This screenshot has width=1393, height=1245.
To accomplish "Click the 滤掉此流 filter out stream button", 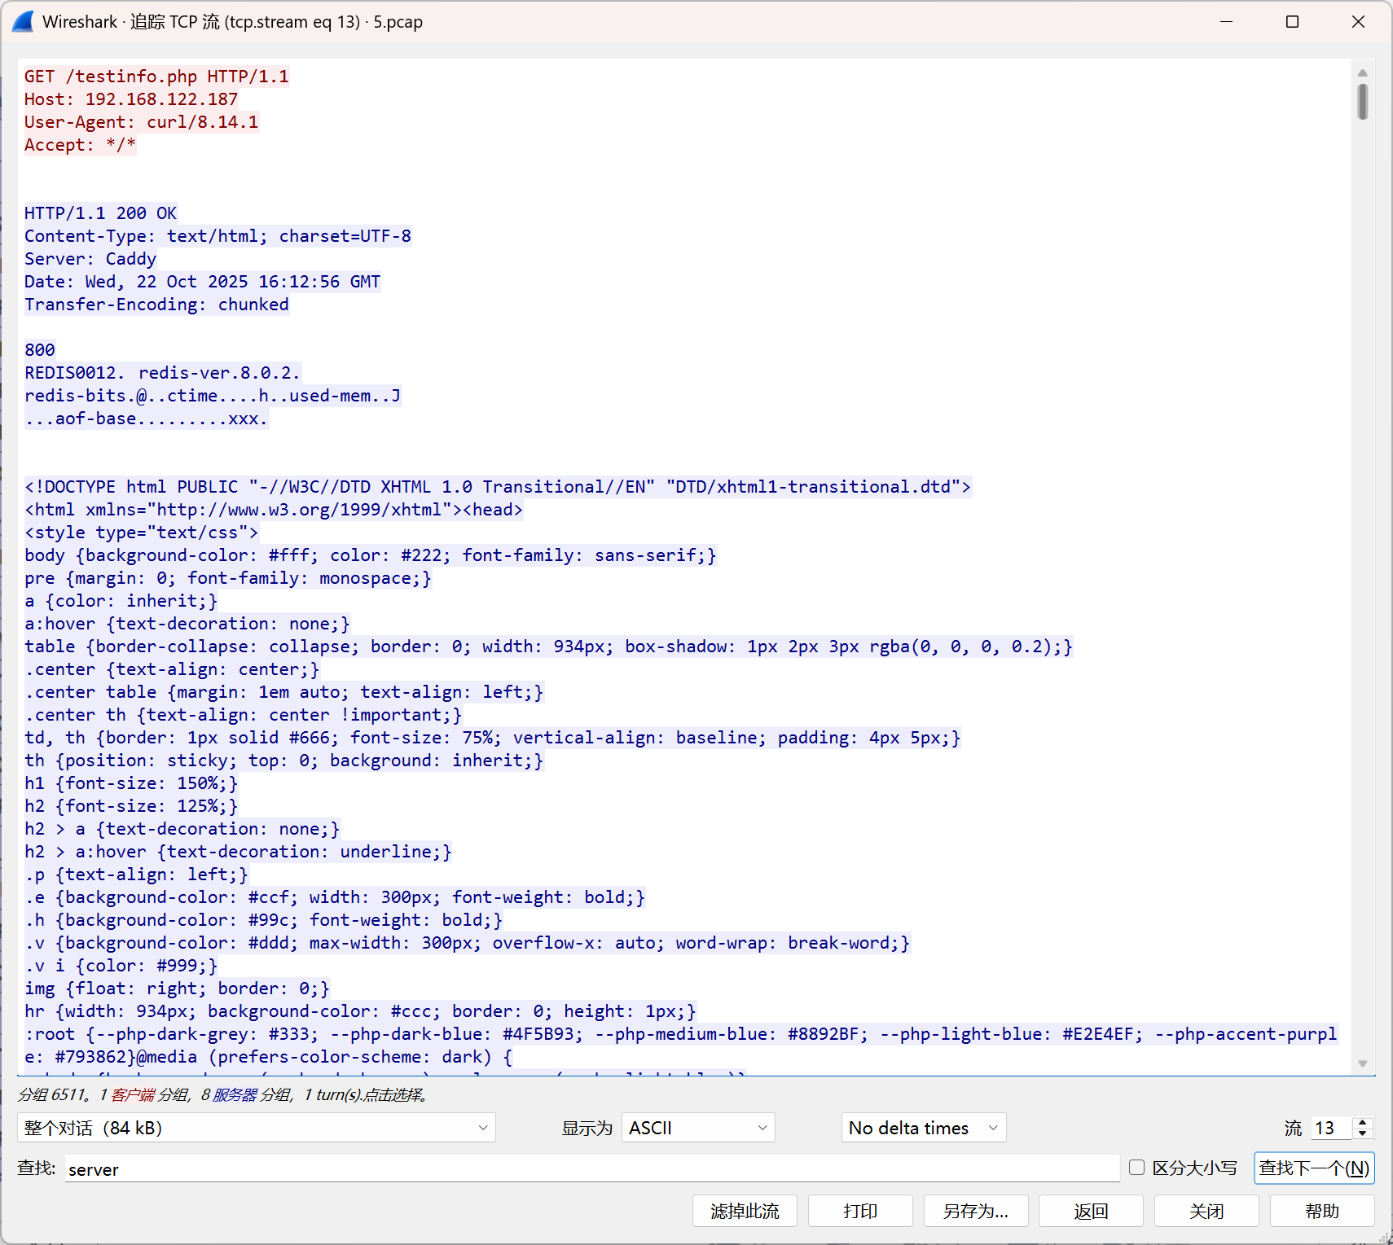I will tap(745, 1211).
